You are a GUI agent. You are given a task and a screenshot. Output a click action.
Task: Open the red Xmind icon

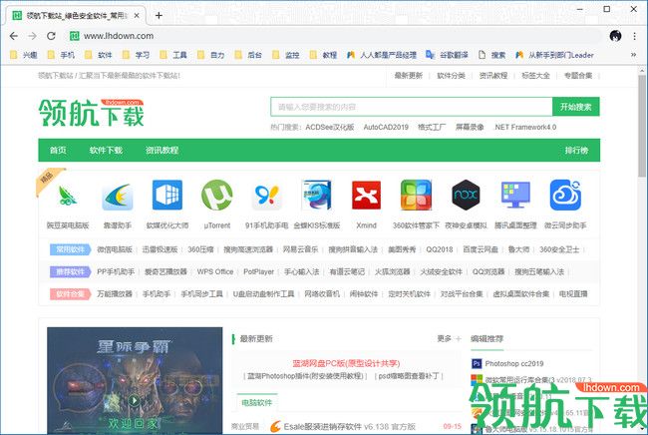click(x=366, y=195)
